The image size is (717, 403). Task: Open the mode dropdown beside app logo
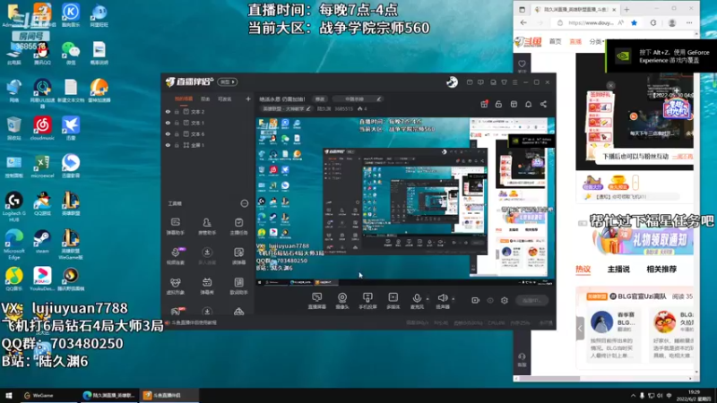tap(228, 81)
